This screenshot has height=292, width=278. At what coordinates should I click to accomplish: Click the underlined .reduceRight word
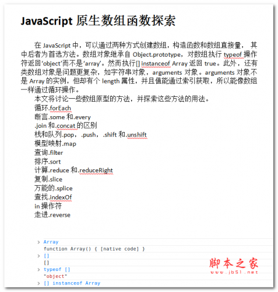point(96,171)
